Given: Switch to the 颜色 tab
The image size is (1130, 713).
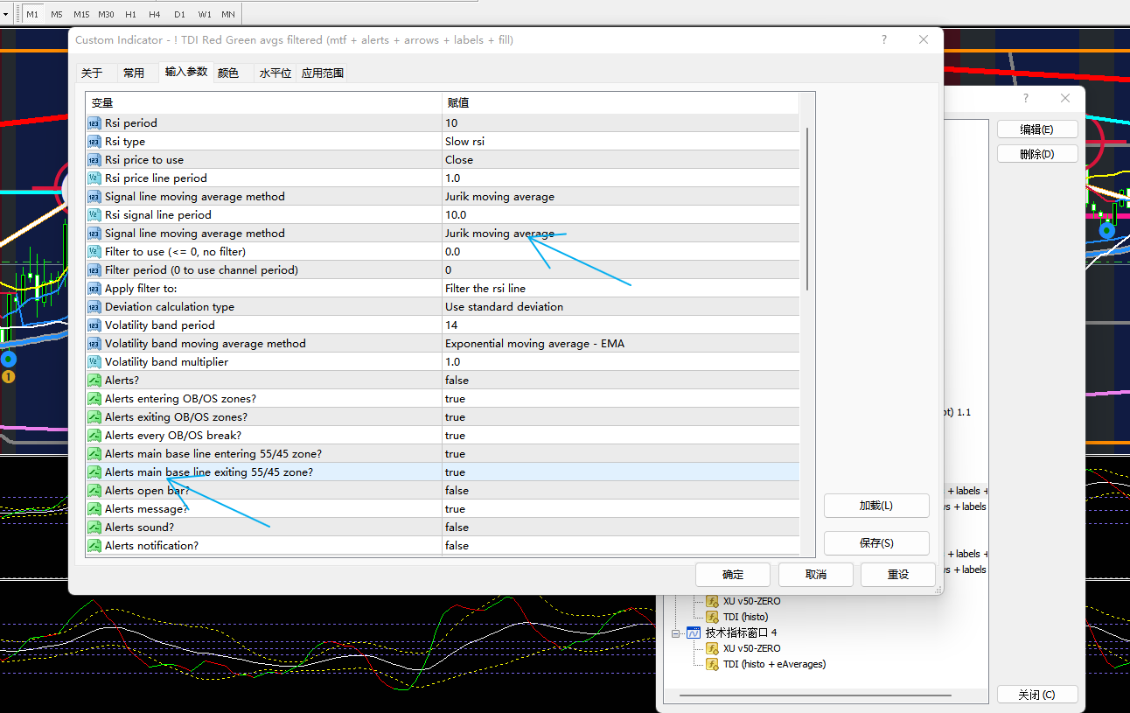Looking at the screenshot, I should pyautogui.click(x=228, y=73).
